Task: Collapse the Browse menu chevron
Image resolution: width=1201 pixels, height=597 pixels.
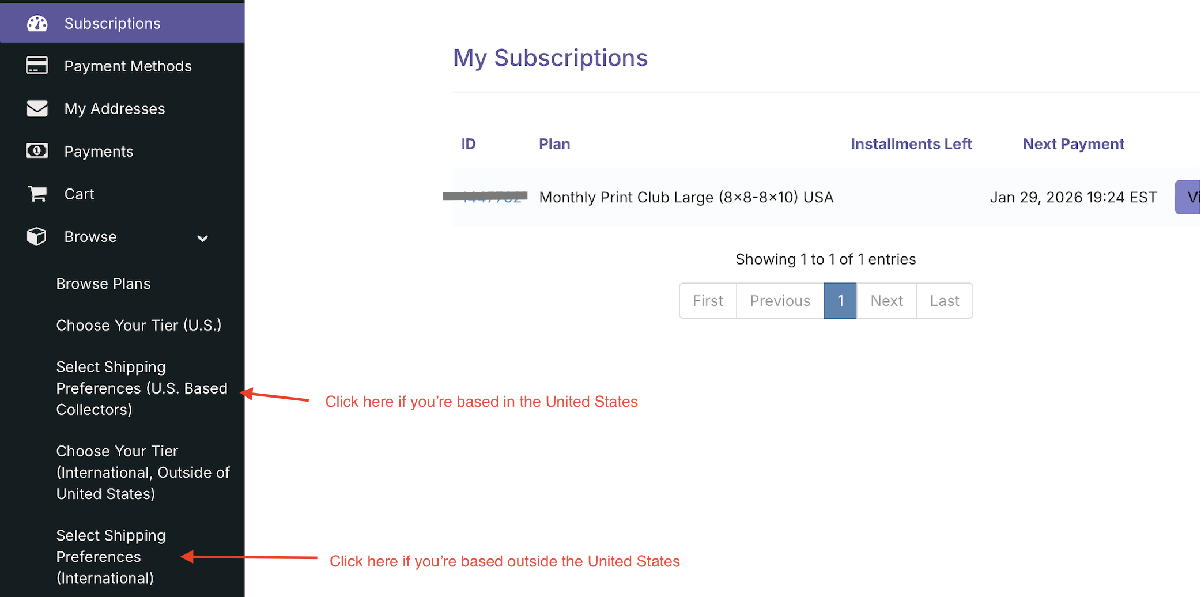Action: point(202,238)
